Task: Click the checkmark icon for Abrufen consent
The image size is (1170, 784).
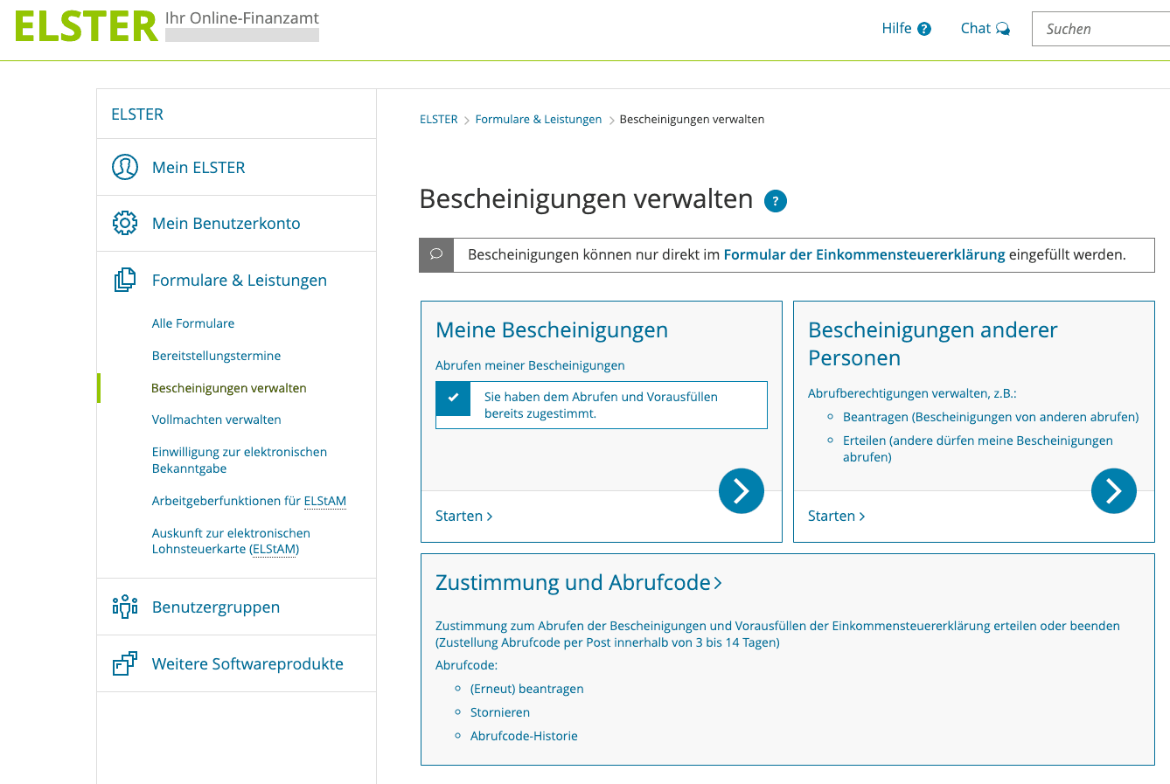Action: tap(453, 398)
